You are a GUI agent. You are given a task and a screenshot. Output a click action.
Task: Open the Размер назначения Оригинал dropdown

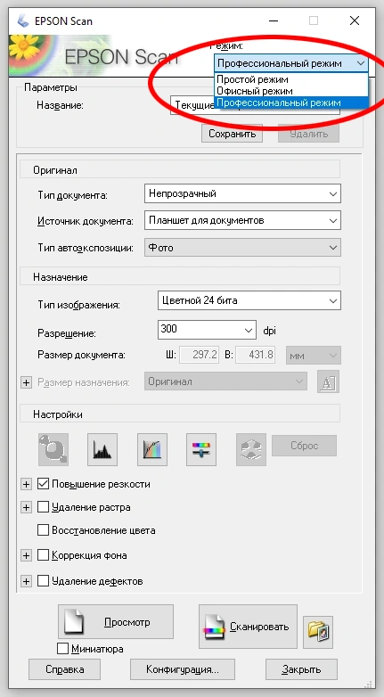(225, 381)
